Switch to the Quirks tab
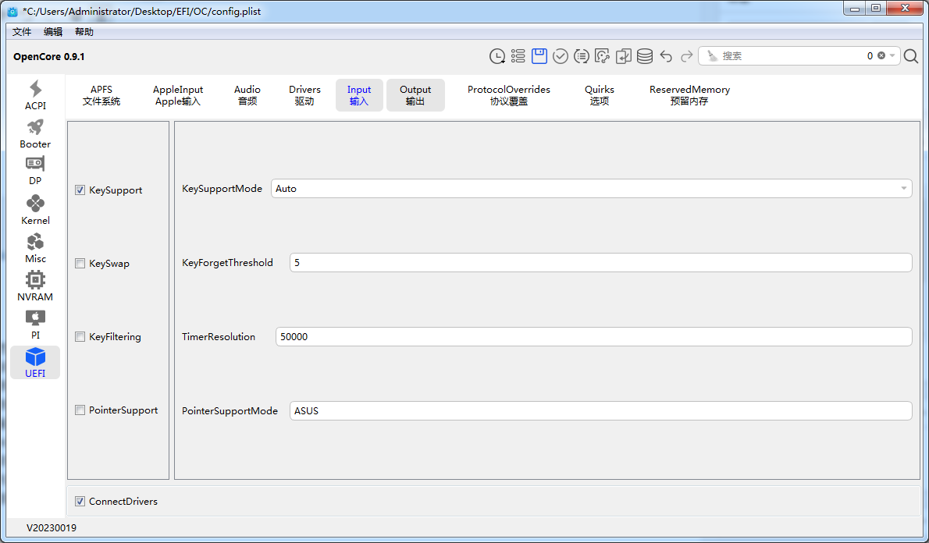 [x=600, y=95]
